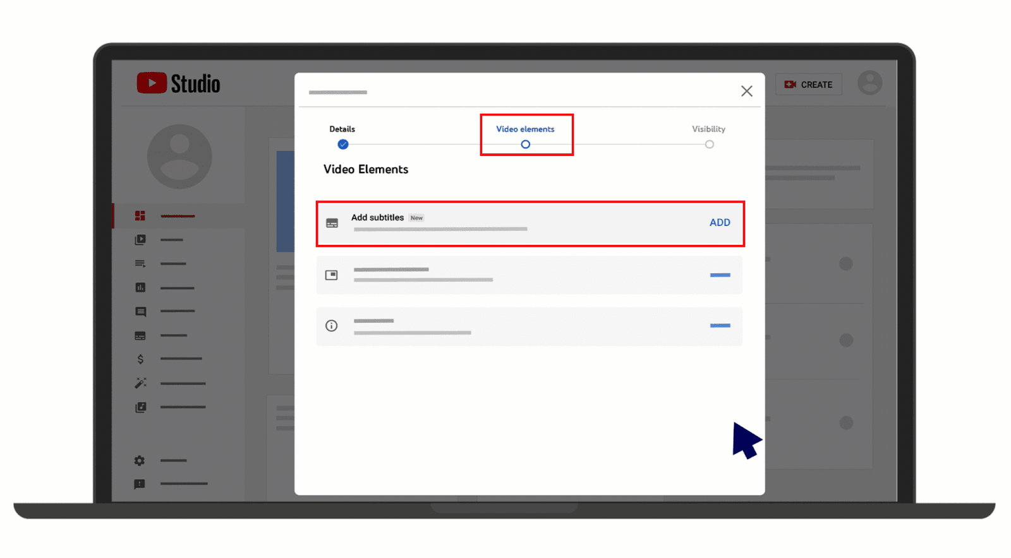Click the 'New' badge beside Add subtitles

point(416,218)
